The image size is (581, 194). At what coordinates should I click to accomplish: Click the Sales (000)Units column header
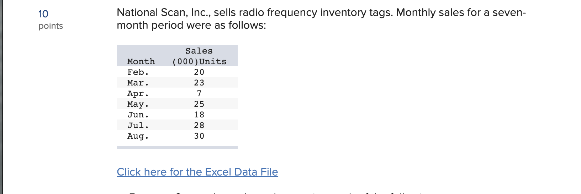tap(199, 56)
